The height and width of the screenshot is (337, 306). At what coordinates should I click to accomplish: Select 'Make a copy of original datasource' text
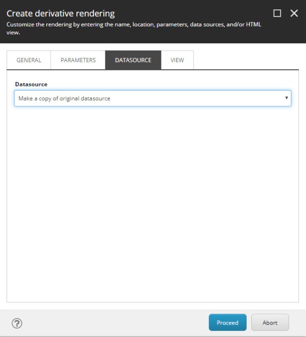coord(64,98)
